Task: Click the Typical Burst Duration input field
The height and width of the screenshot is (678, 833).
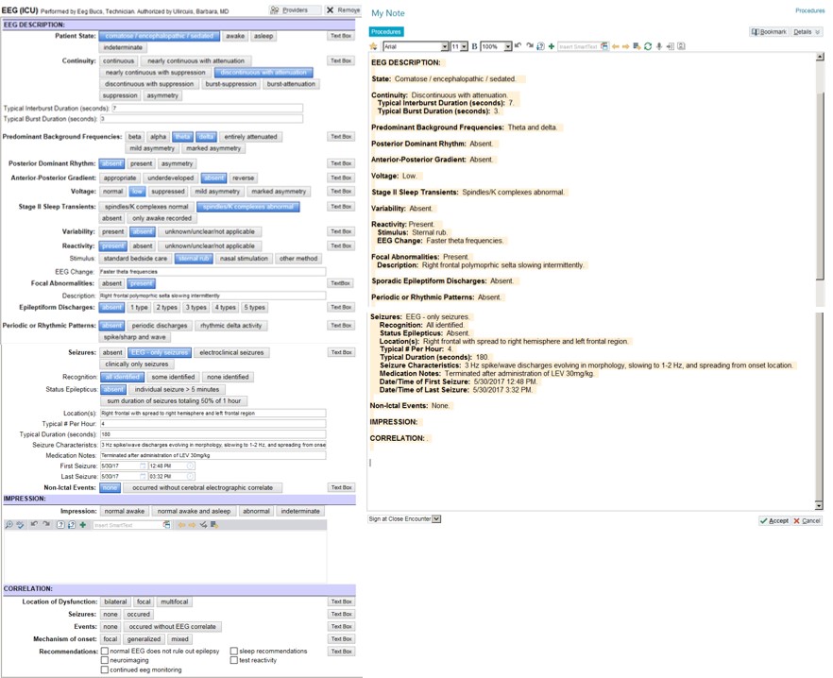Action: tap(200, 119)
